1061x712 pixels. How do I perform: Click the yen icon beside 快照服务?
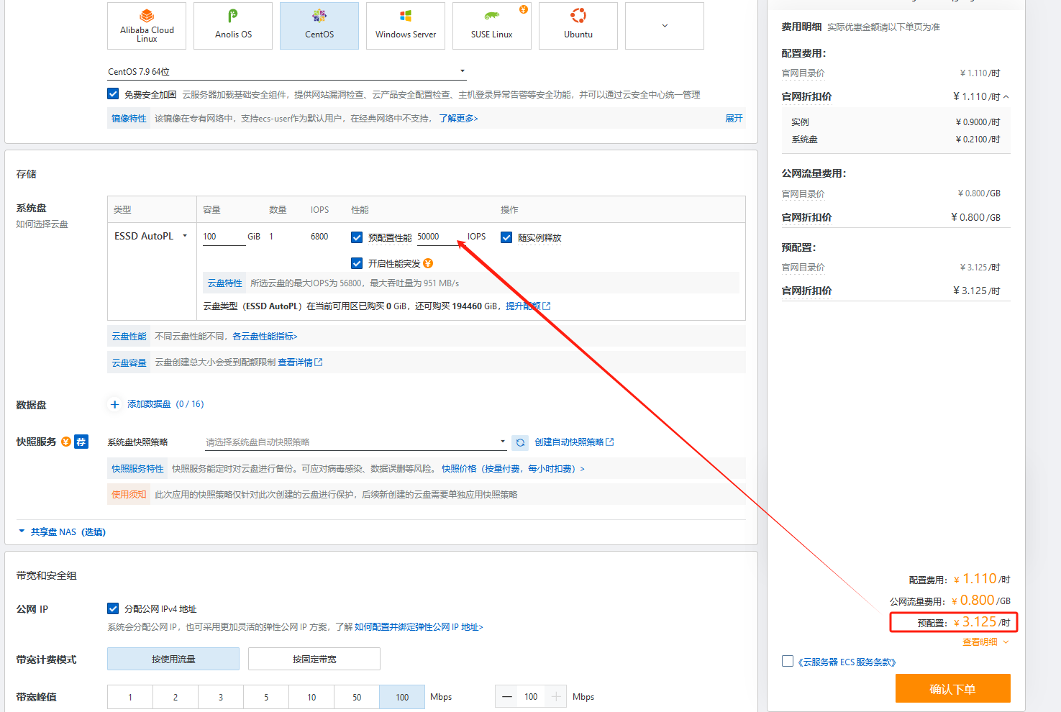pos(66,442)
